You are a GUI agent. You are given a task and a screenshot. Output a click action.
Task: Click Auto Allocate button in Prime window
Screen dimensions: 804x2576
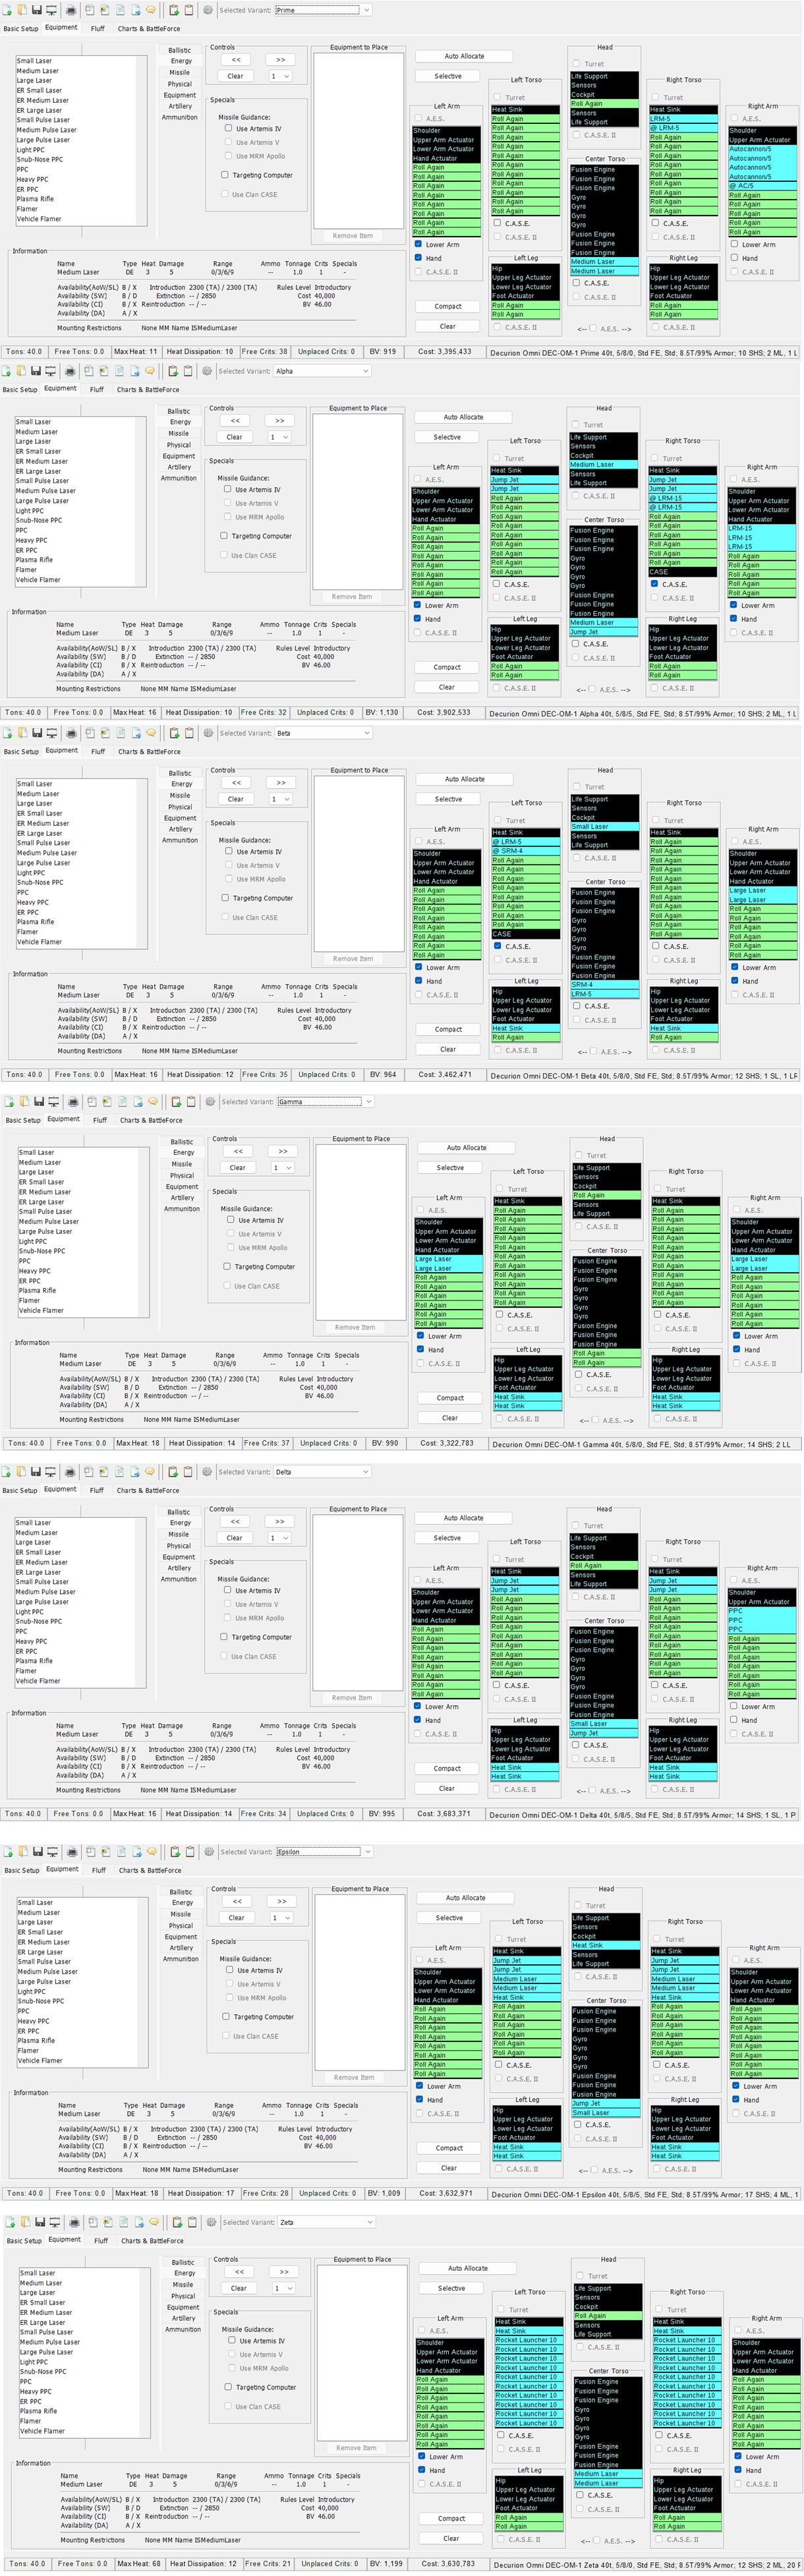(x=464, y=56)
